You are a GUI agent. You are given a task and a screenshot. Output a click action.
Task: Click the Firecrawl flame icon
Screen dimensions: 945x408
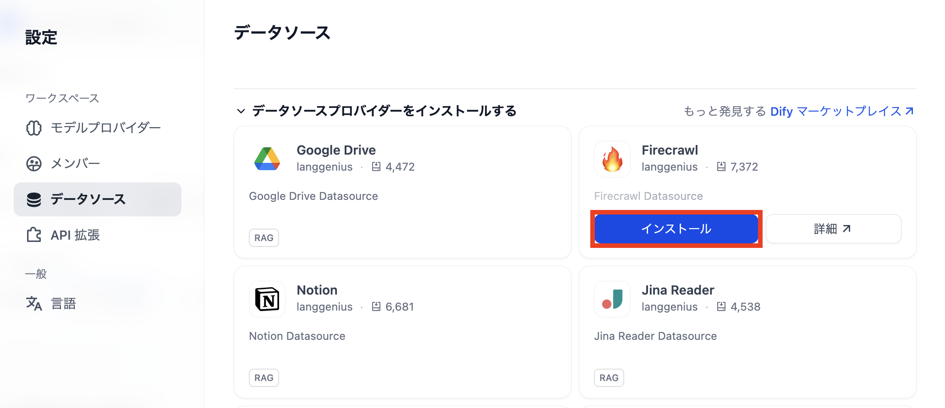coord(612,159)
